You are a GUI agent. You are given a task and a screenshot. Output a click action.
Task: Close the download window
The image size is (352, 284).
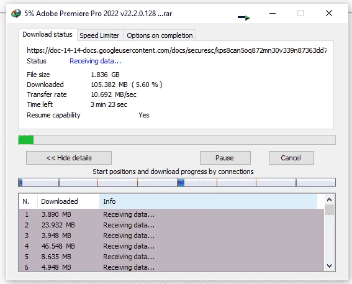pos(329,13)
